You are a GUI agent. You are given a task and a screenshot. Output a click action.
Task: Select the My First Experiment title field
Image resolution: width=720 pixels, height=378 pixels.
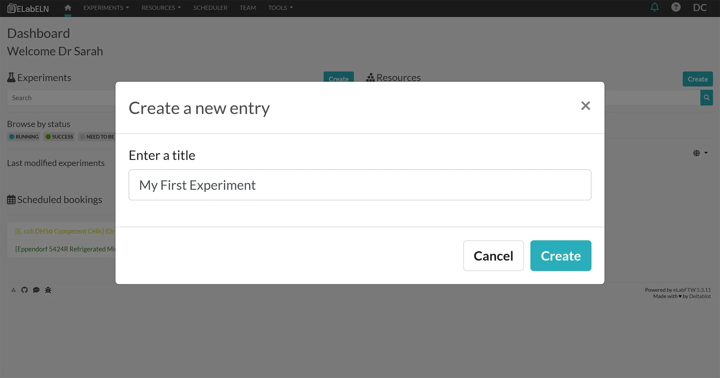point(360,185)
